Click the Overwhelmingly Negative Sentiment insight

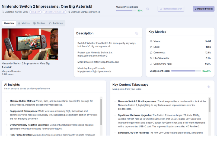click(52, 127)
